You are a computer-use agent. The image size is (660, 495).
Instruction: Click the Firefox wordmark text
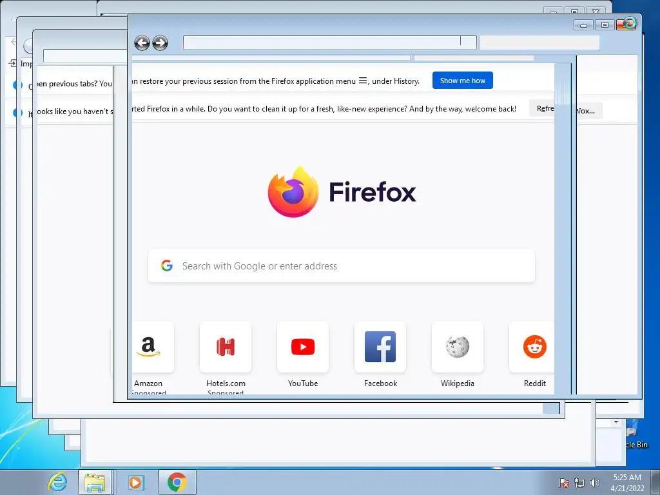(373, 192)
